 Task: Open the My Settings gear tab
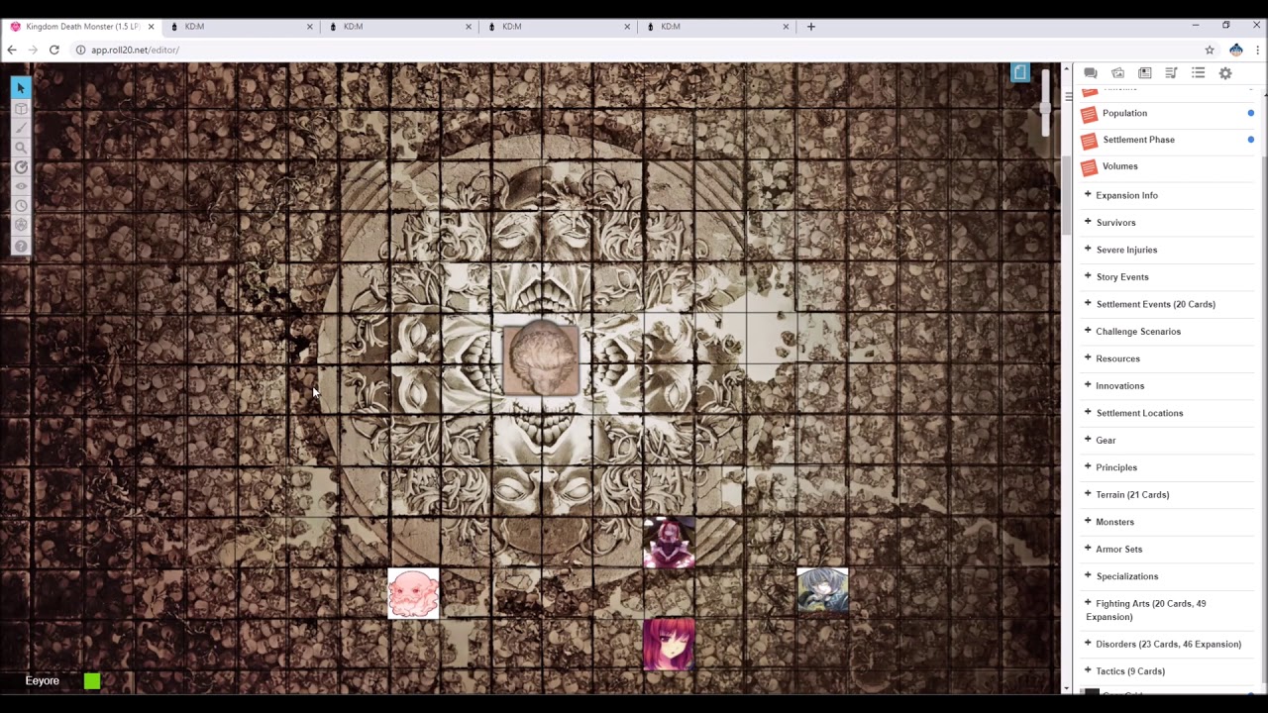click(1225, 73)
